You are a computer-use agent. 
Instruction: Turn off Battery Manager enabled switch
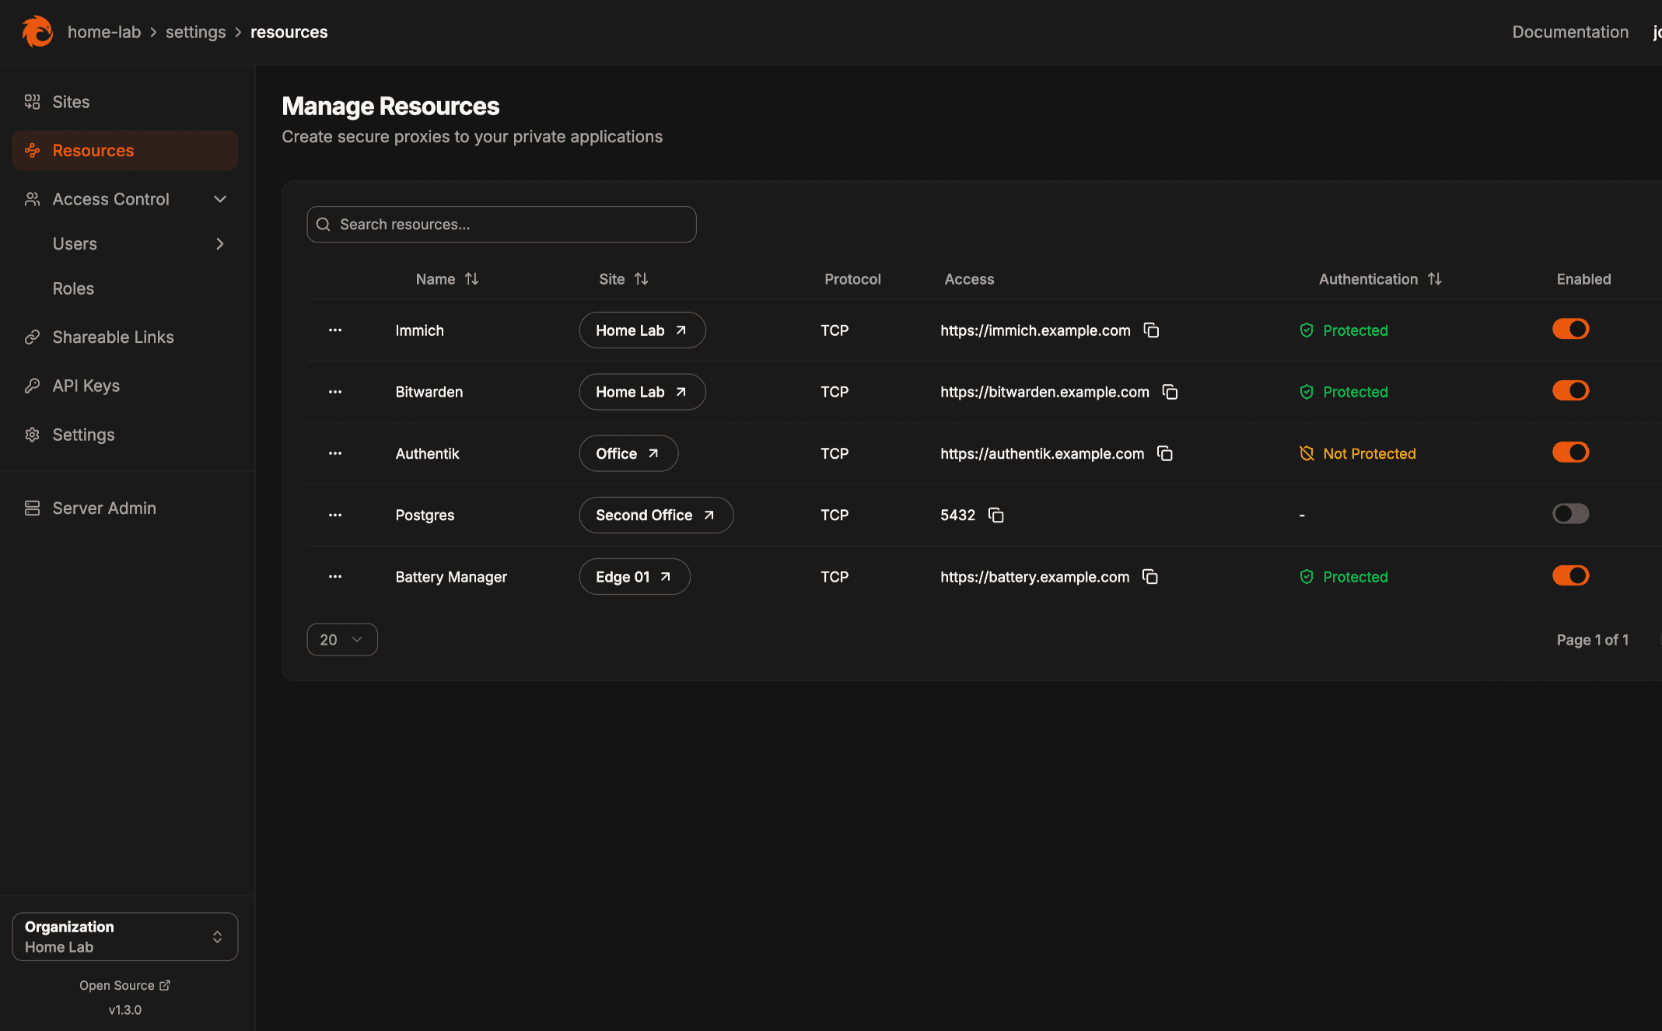tap(1570, 575)
